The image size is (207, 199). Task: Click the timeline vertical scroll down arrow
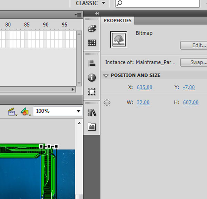click(79, 83)
